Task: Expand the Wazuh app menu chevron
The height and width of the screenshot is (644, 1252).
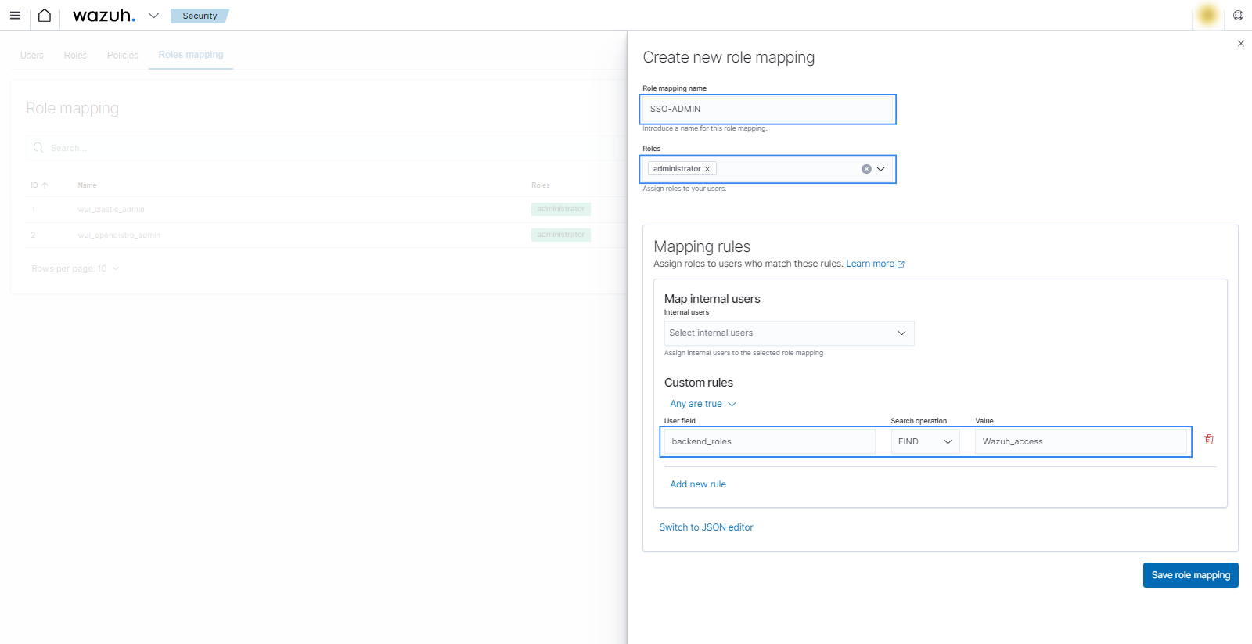Action: pyautogui.click(x=153, y=16)
